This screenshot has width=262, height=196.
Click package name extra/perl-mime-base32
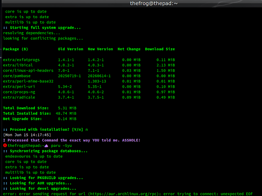pos(28,81)
